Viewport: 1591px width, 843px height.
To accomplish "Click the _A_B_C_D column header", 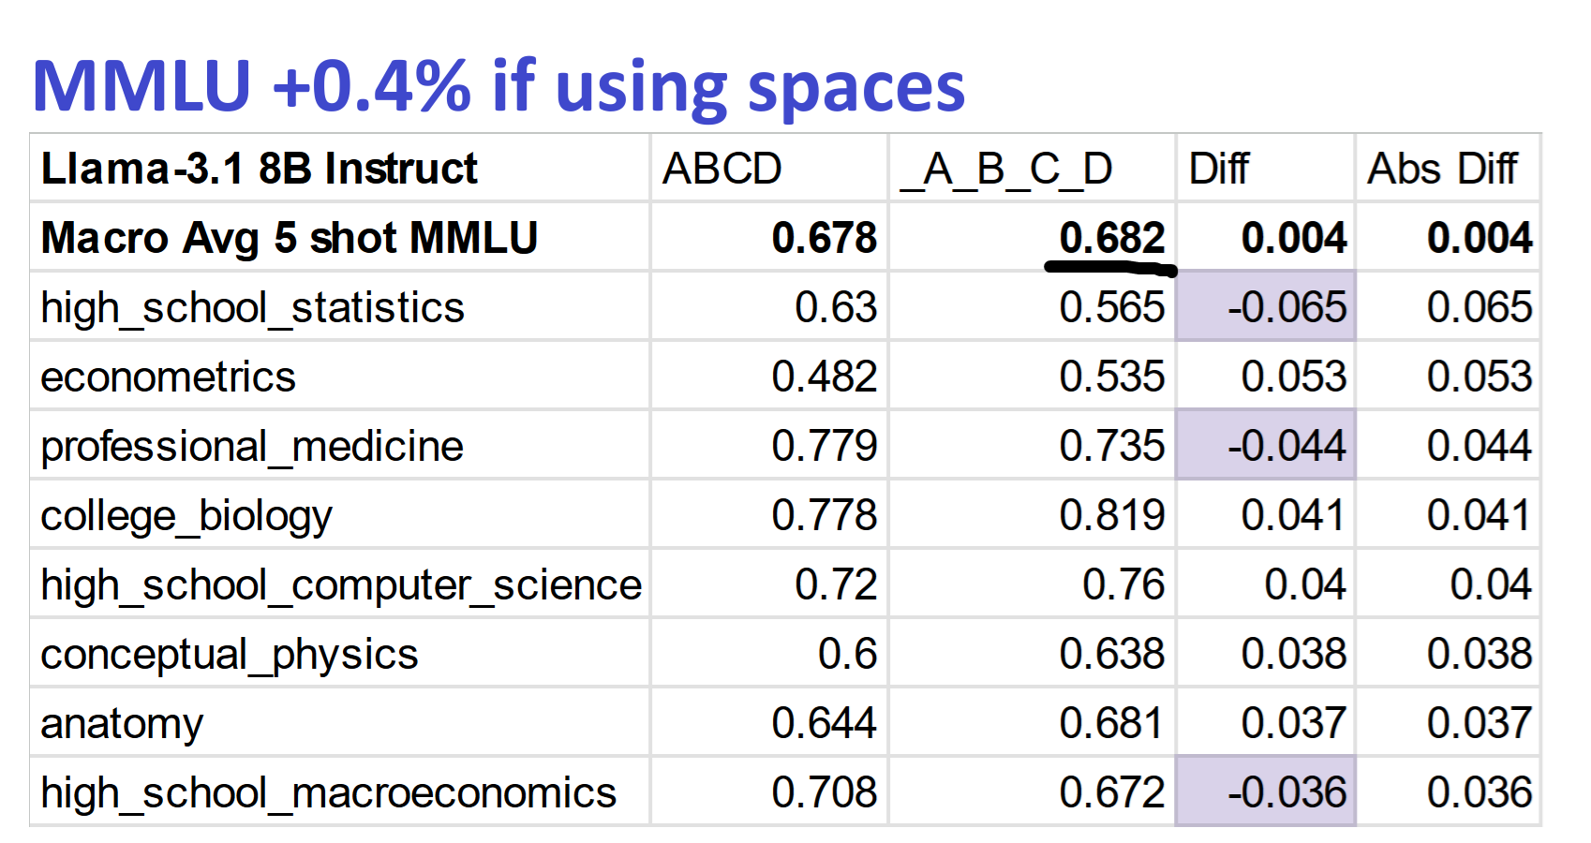I will tap(1006, 170).
